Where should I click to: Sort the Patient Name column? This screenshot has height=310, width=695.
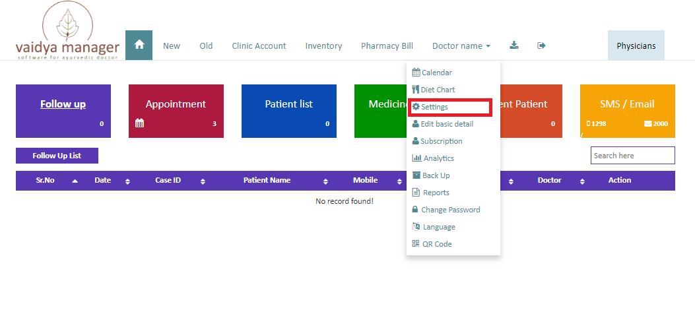tap(325, 181)
